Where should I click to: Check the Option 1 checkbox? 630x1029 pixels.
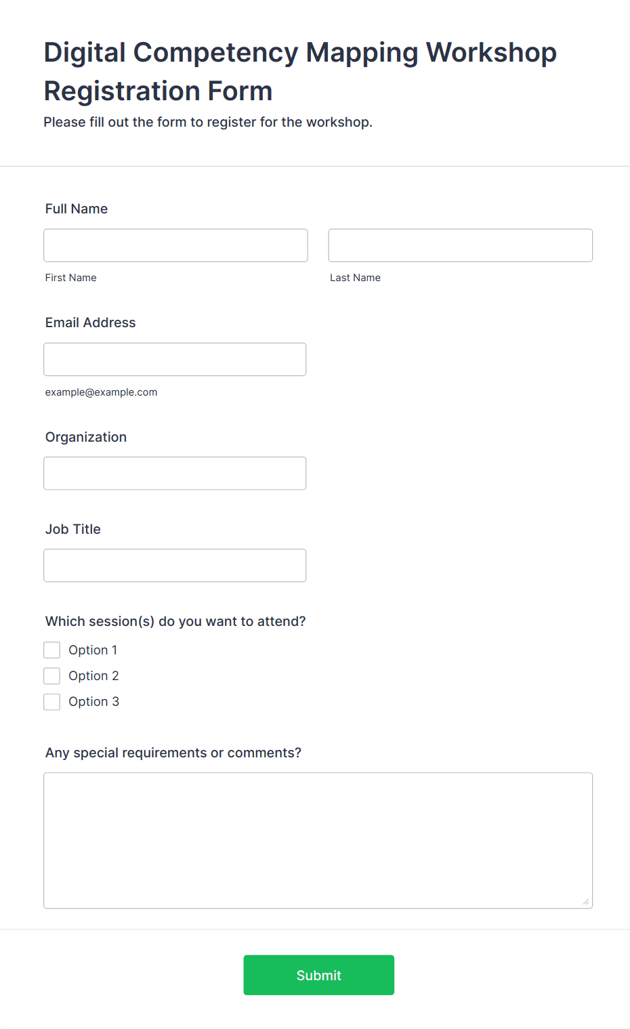pos(52,650)
